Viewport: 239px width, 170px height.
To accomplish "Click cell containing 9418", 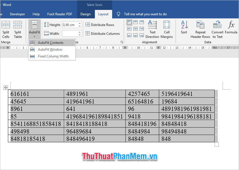I will 142,116.
